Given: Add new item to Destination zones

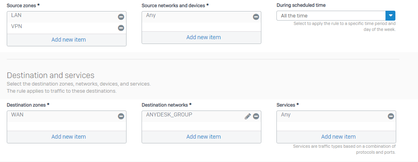Looking at the screenshot, I should tap(69, 137).
